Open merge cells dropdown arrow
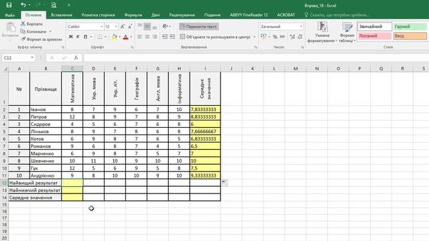Viewport: 429px width, 241px height. point(254,37)
